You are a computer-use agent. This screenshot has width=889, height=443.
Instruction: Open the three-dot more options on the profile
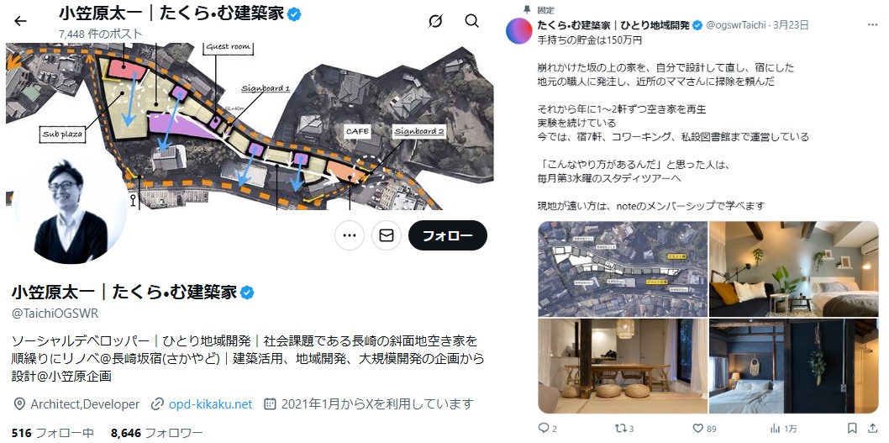pos(350,235)
